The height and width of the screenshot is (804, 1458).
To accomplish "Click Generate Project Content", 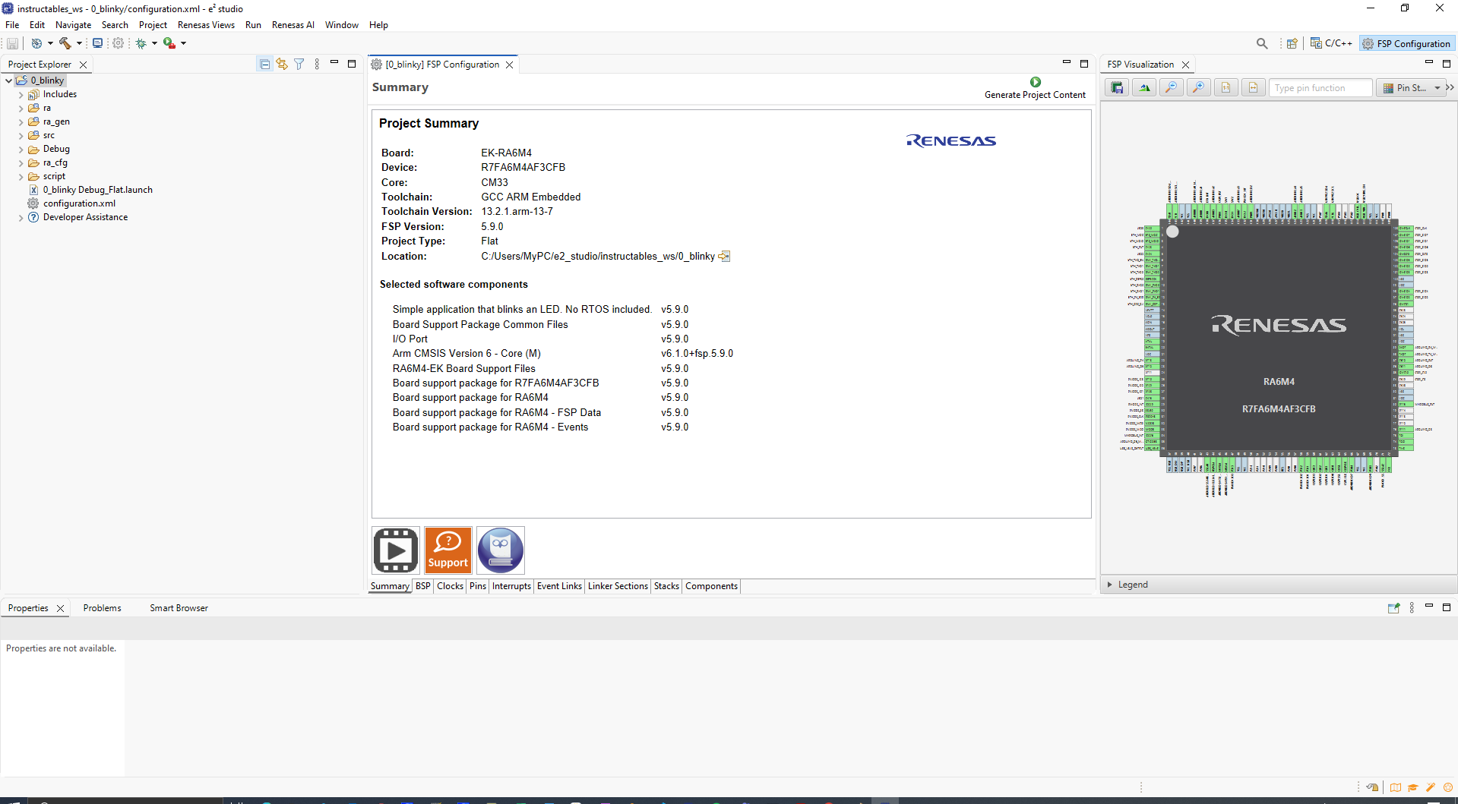I will click(1035, 87).
